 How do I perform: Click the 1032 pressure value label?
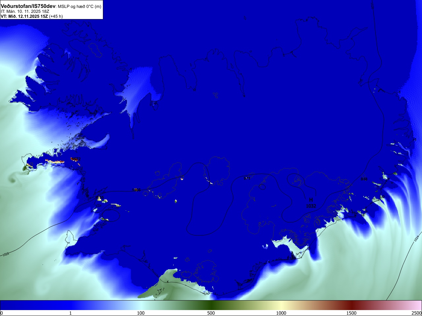pyautogui.click(x=311, y=206)
